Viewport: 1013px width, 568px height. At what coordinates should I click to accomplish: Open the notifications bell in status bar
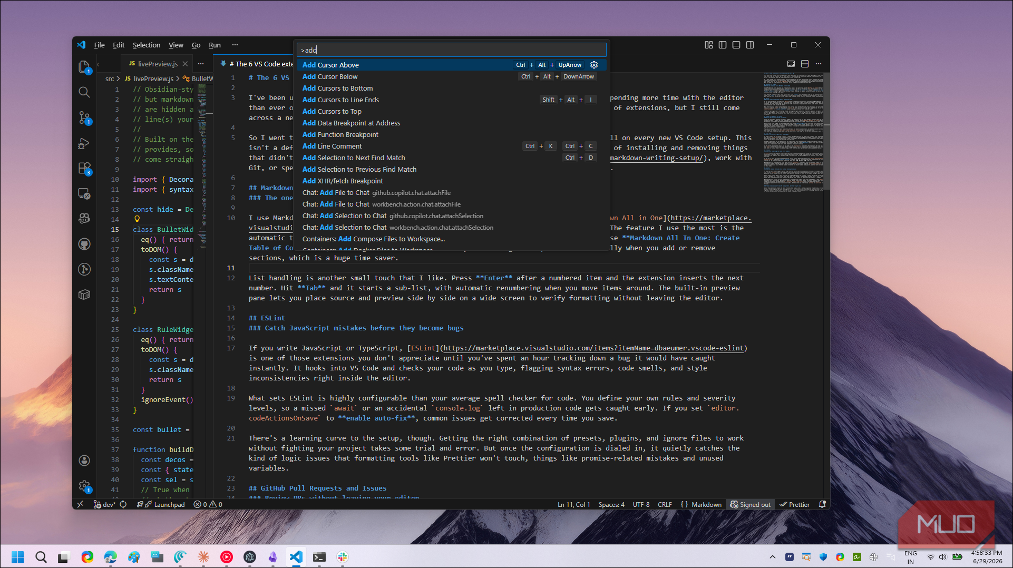coord(822,504)
